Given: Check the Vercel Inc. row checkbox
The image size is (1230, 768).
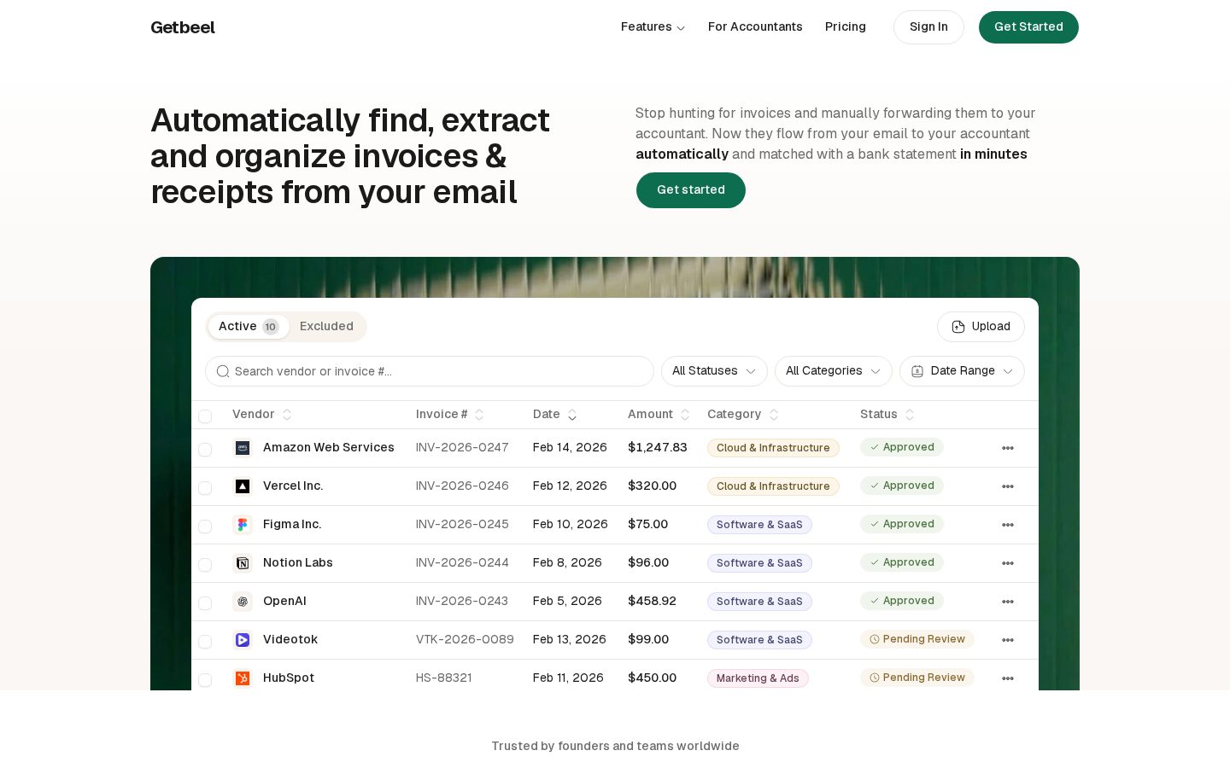Looking at the screenshot, I should pos(205,488).
